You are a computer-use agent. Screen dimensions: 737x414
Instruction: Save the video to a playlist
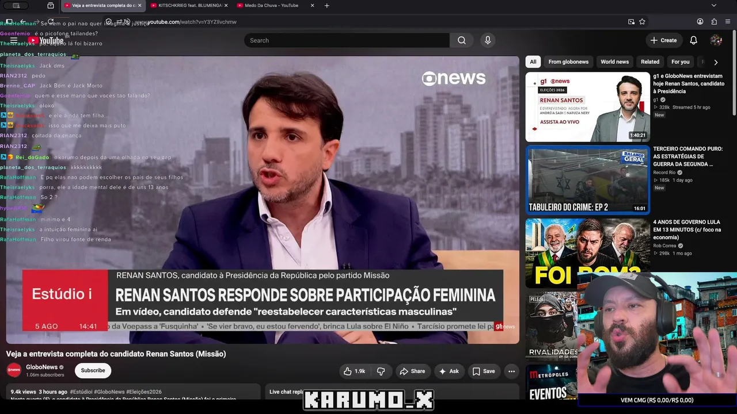(x=484, y=371)
